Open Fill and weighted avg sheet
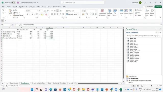163x92 pixels. coord(38,83)
